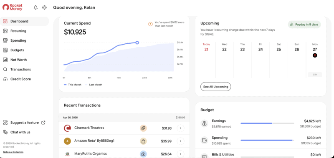This screenshot has width=334, height=158.
Task: Open Amazon Reta transaction chevron
Action: point(180,141)
